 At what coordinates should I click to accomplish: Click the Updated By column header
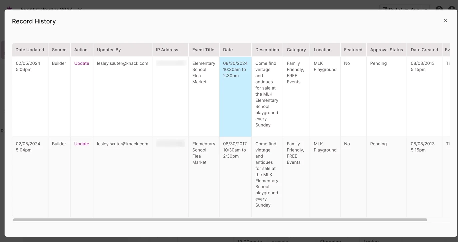tap(122, 50)
